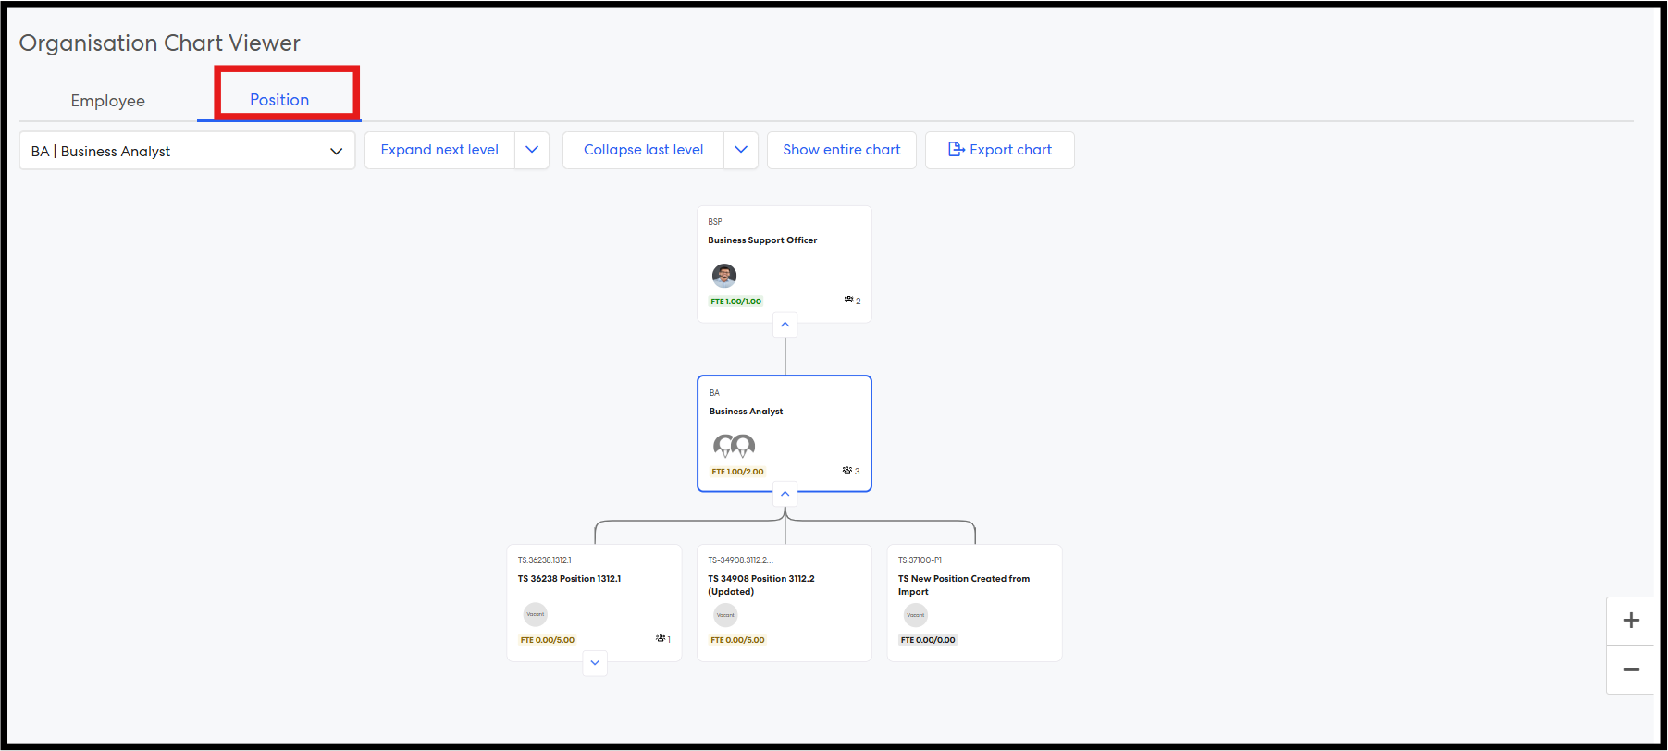Collapse children under Business Analyst node

pyautogui.click(x=785, y=494)
